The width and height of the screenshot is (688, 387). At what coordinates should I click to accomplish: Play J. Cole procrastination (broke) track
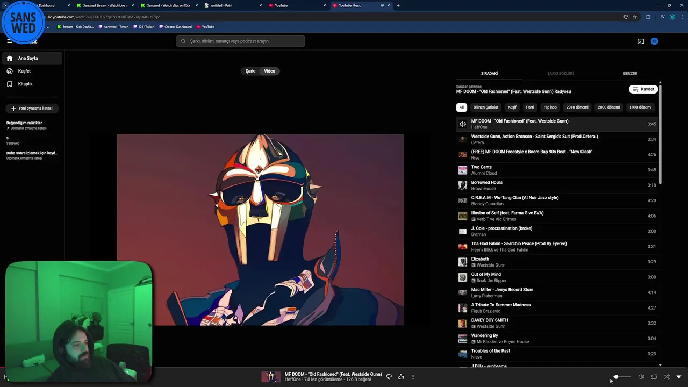[557, 231]
